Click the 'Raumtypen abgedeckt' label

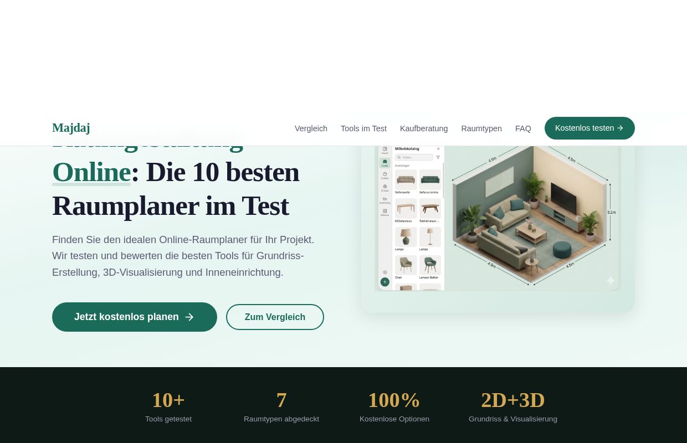281,419
